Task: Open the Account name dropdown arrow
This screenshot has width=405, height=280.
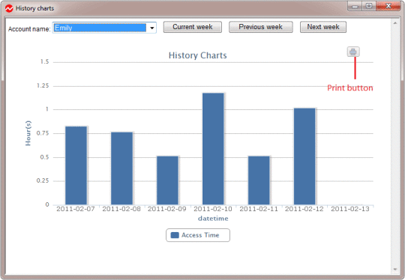Action: pyautogui.click(x=152, y=28)
